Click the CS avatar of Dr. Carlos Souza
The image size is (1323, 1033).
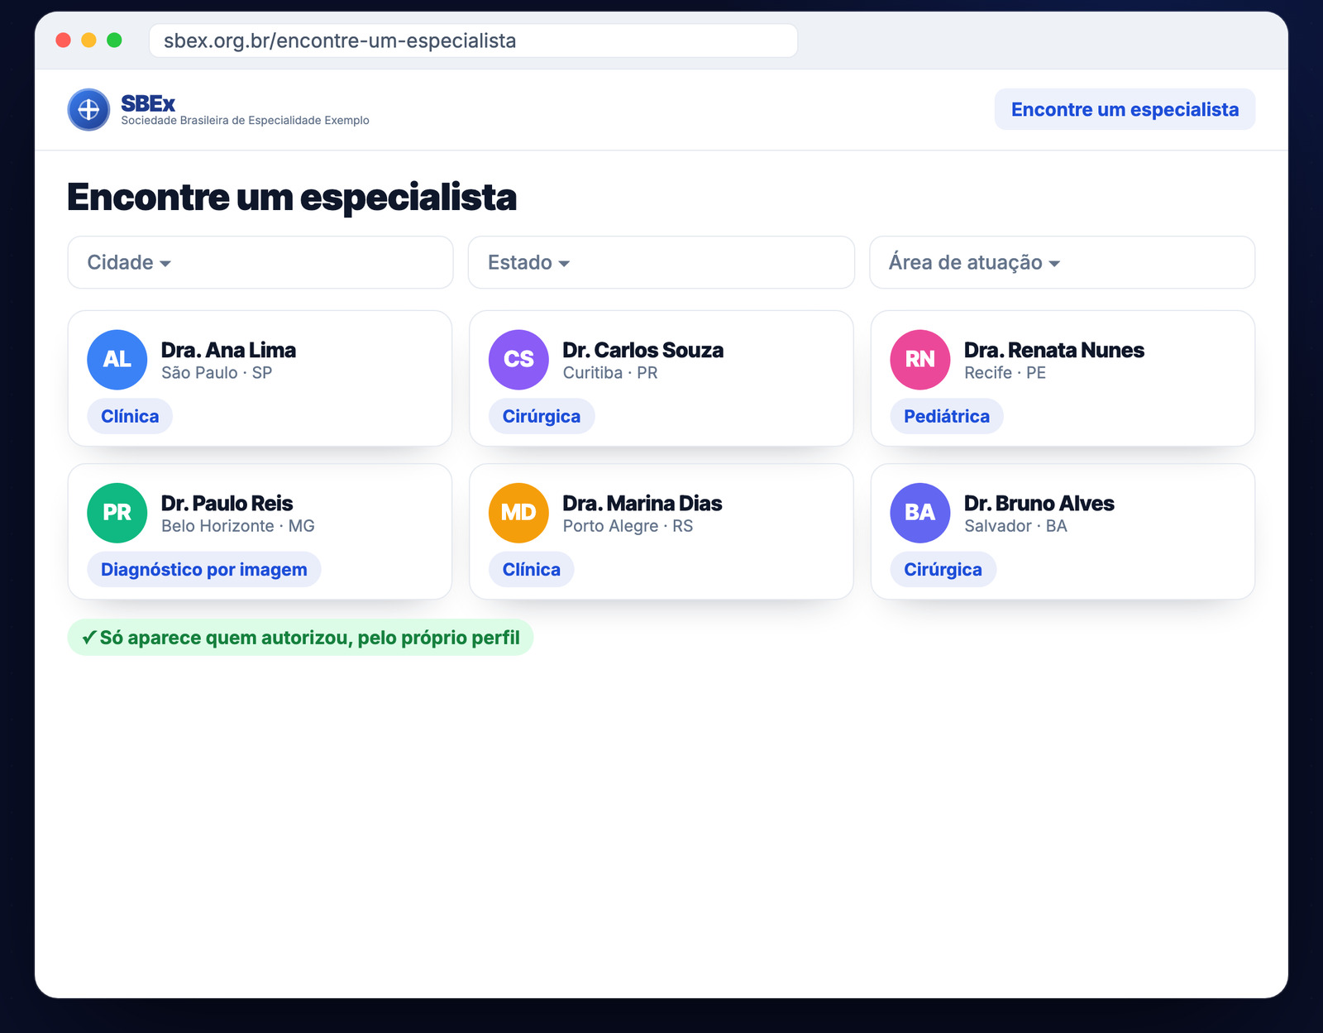(x=518, y=360)
